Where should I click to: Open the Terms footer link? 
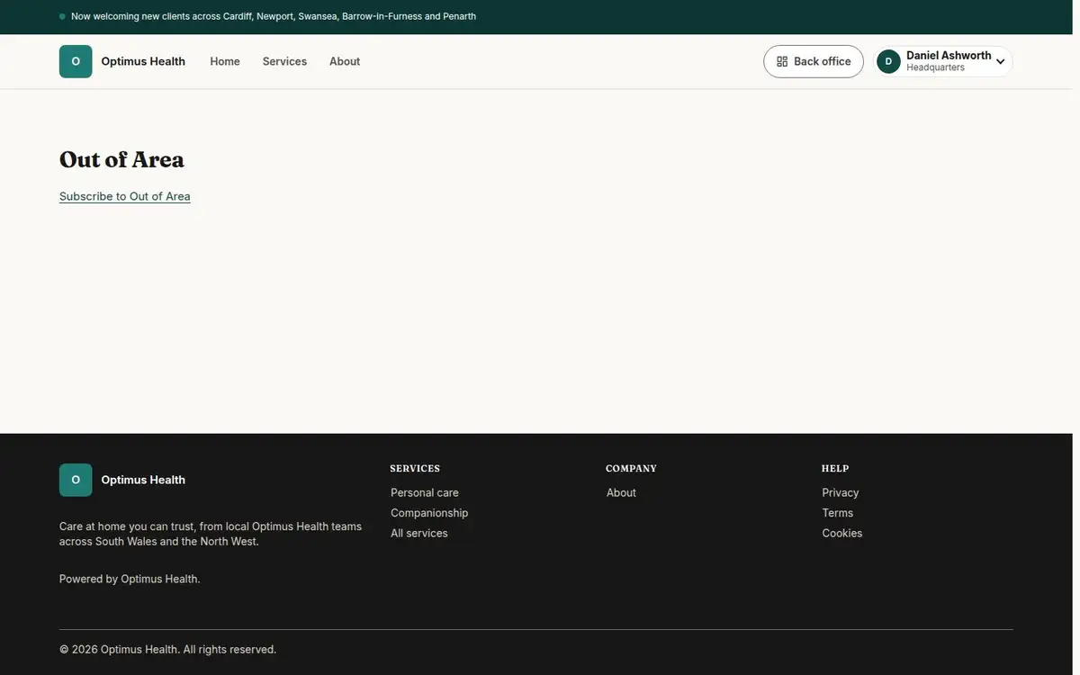tap(838, 513)
